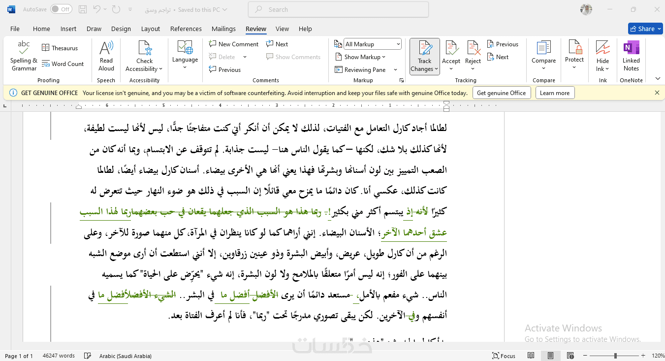Switch to the View tab
This screenshot has height=361, width=665.
[x=283, y=29]
